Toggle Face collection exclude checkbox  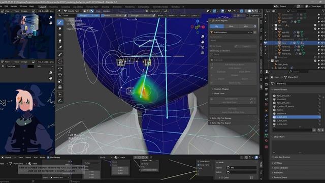[x=315, y=28]
